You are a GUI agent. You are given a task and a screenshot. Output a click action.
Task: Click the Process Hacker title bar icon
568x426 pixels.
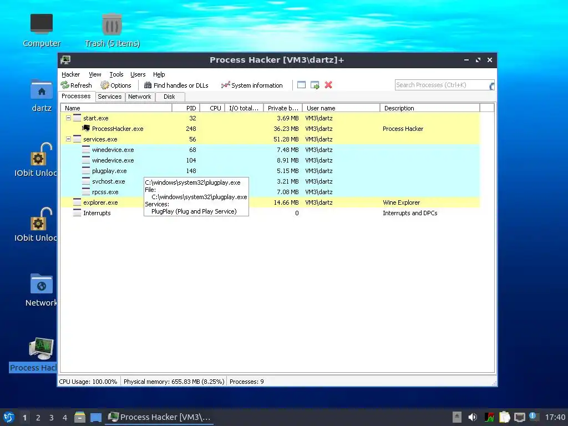point(65,60)
